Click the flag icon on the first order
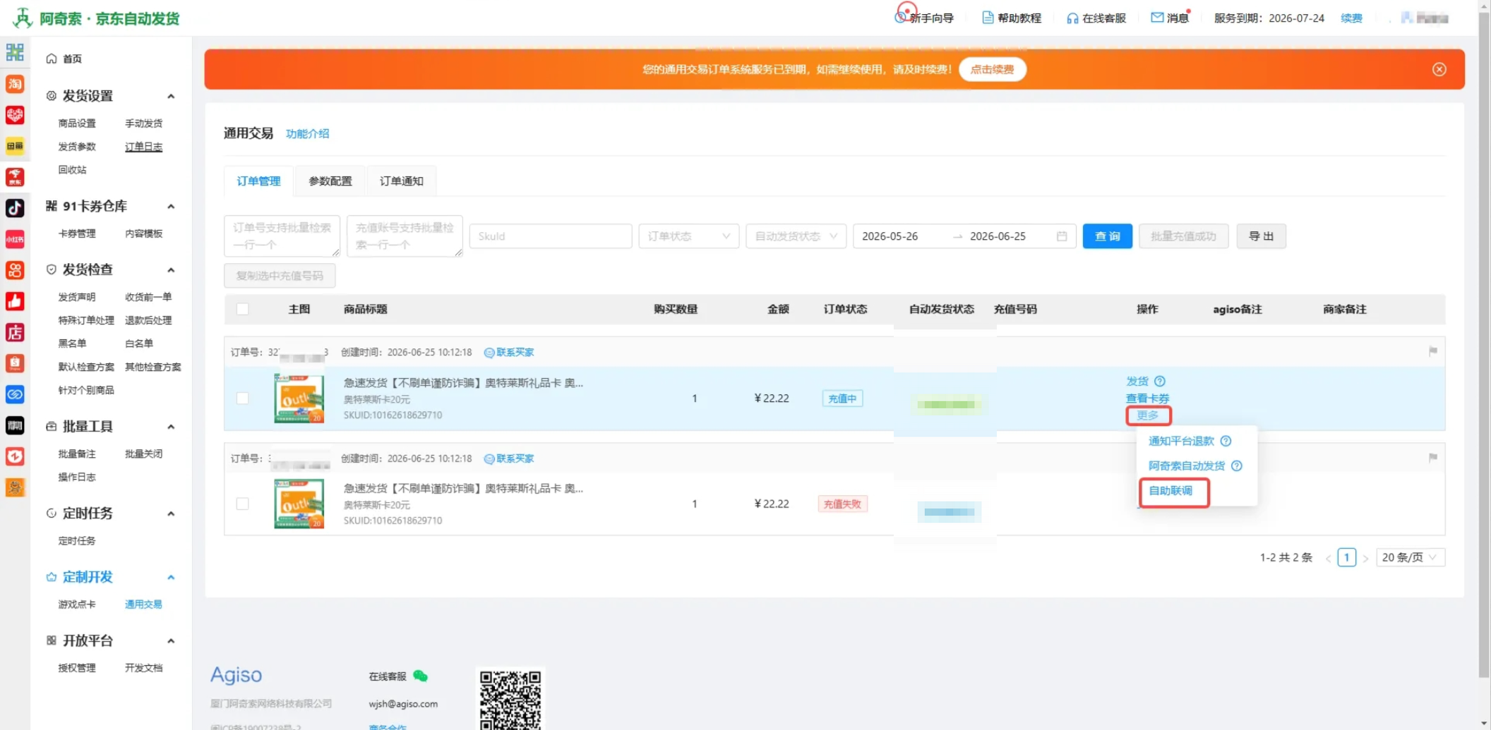Viewport: 1491px width, 730px height. tap(1432, 351)
